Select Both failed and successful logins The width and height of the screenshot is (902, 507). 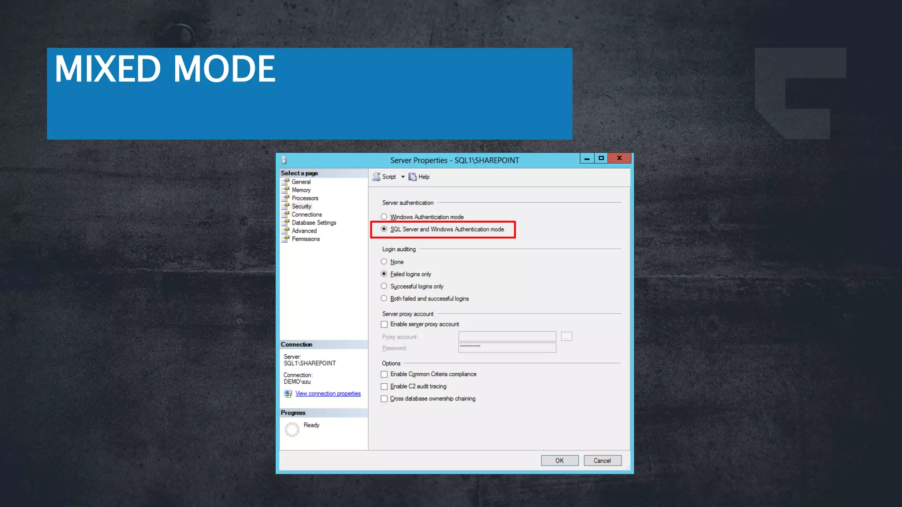pos(384,298)
